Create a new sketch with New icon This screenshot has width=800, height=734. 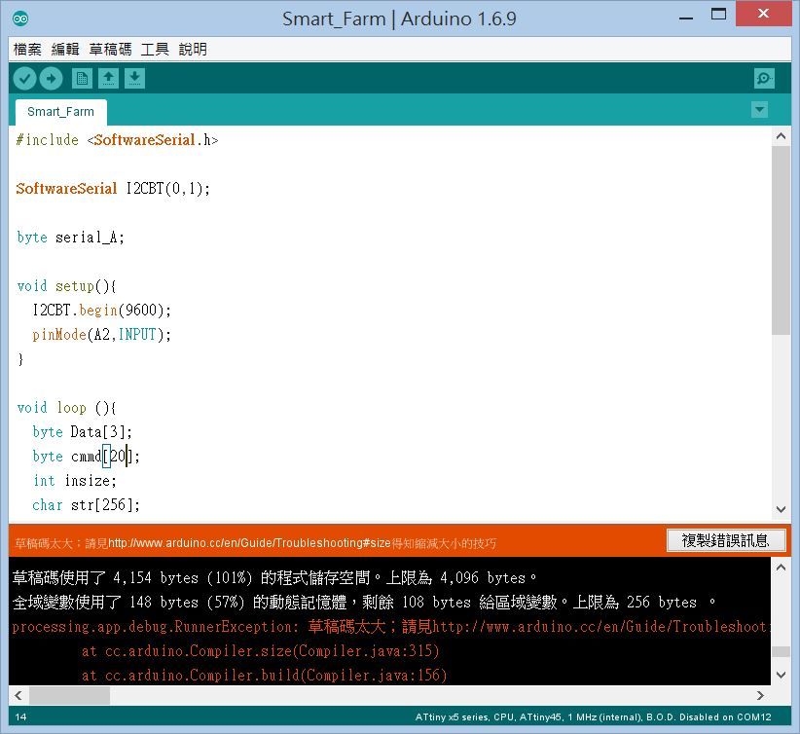pos(82,79)
